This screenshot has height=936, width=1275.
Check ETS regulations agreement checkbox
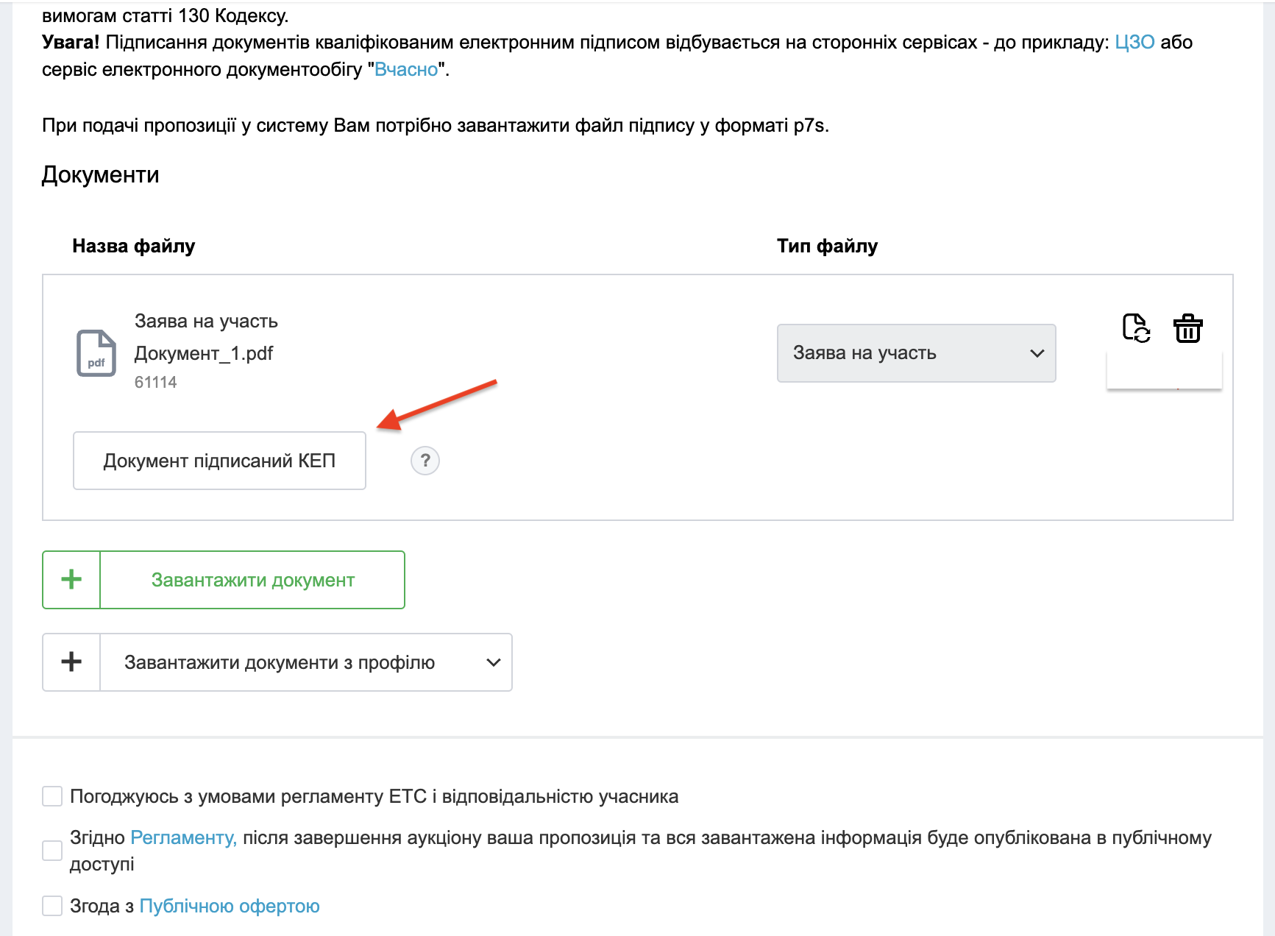click(x=52, y=796)
